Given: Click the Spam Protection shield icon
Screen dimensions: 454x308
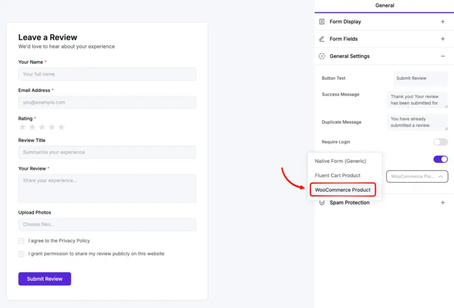Looking at the screenshot, I should (x=322, y=203).
